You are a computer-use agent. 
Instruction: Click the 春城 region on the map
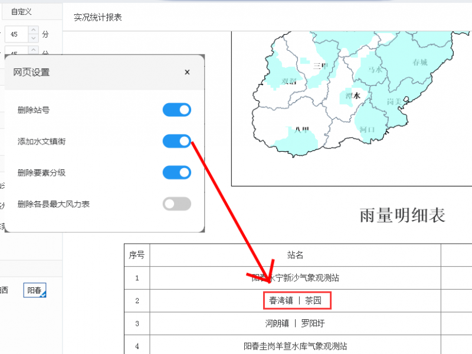(x=419, y=62)
